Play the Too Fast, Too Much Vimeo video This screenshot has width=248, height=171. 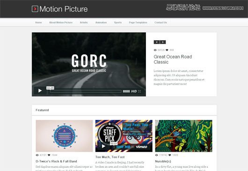(103, 146)
